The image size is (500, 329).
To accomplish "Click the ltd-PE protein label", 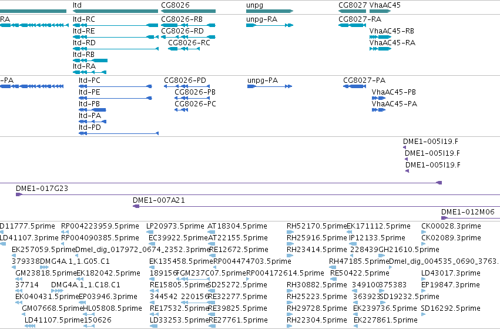I will [x=89, y=92].
